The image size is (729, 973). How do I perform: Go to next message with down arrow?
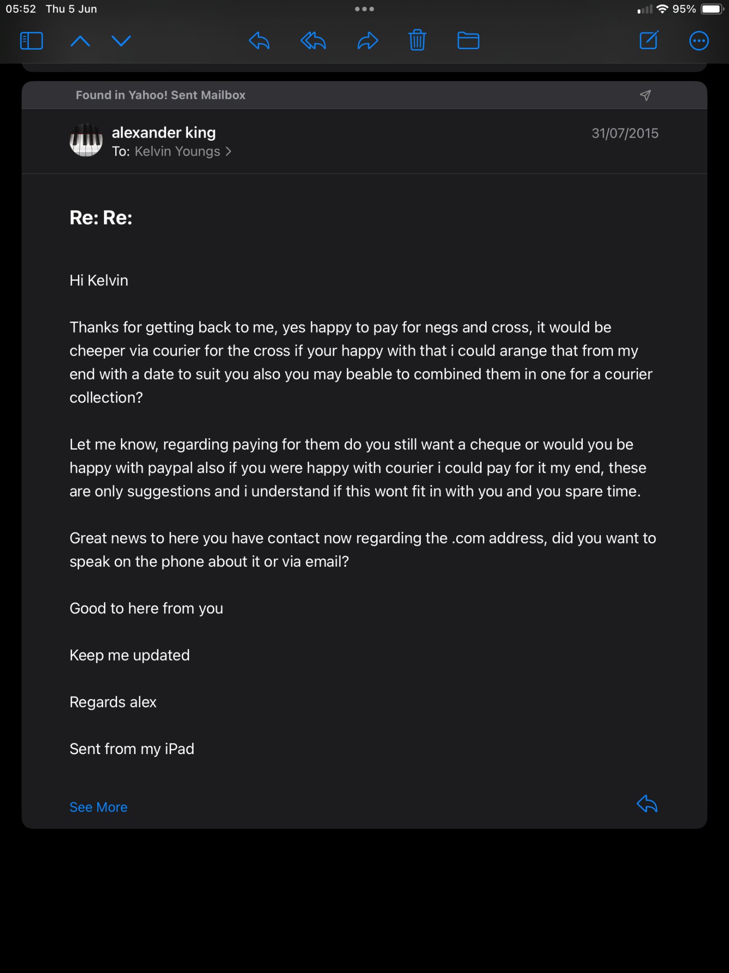121,41
